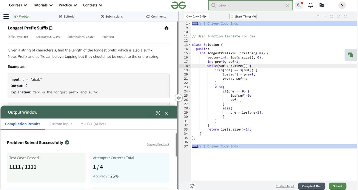Close the Output Window
358x190 pixels.
coord(166,113)
